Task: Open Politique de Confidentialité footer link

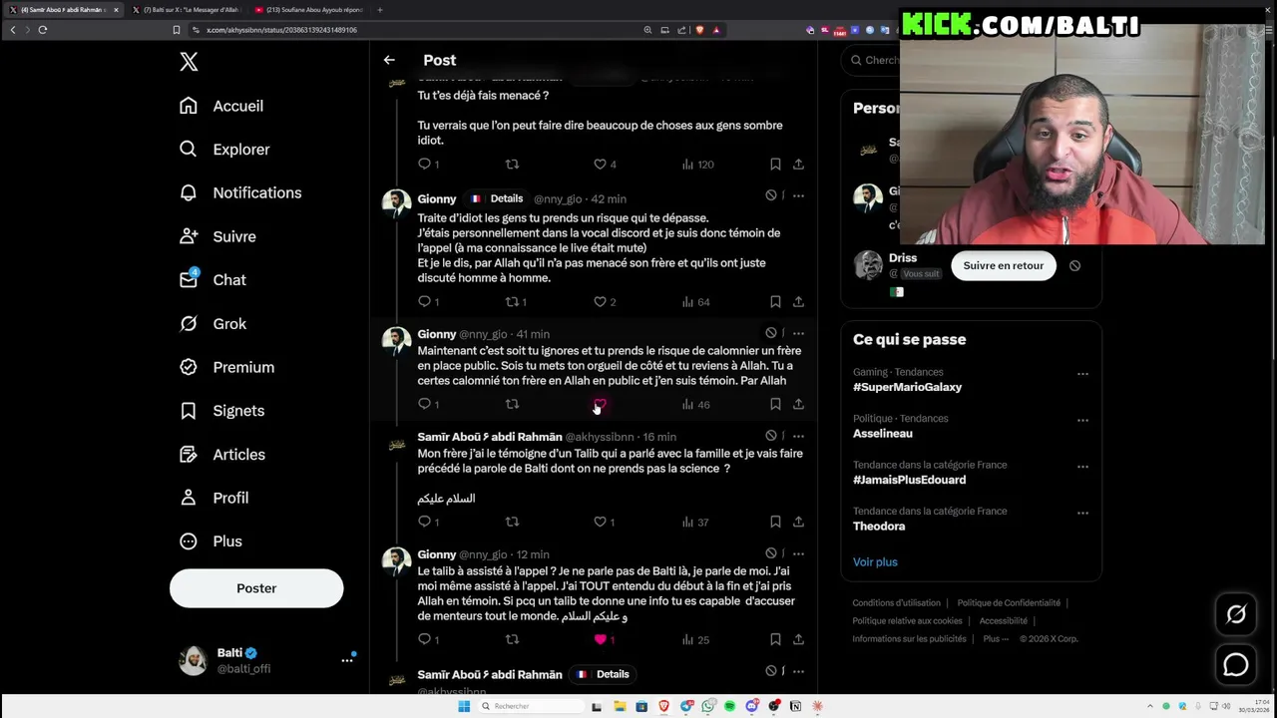Action: click(1009, 603)
